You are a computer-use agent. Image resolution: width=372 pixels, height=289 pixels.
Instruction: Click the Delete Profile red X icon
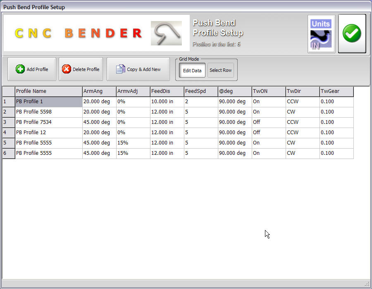pos(67,69)
